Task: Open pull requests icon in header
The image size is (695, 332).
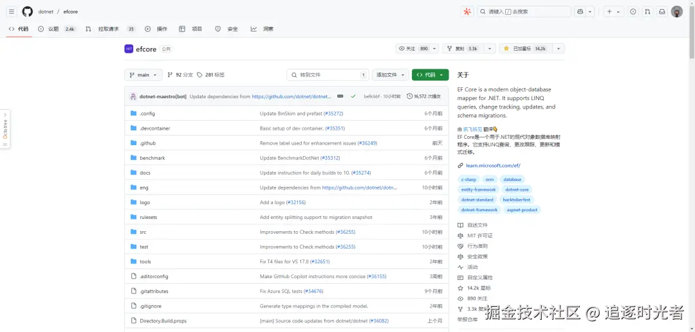Action: 647,12
